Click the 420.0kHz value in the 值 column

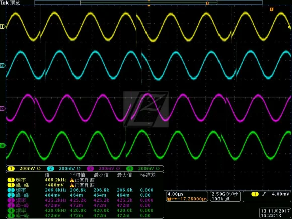coord(56,211)
